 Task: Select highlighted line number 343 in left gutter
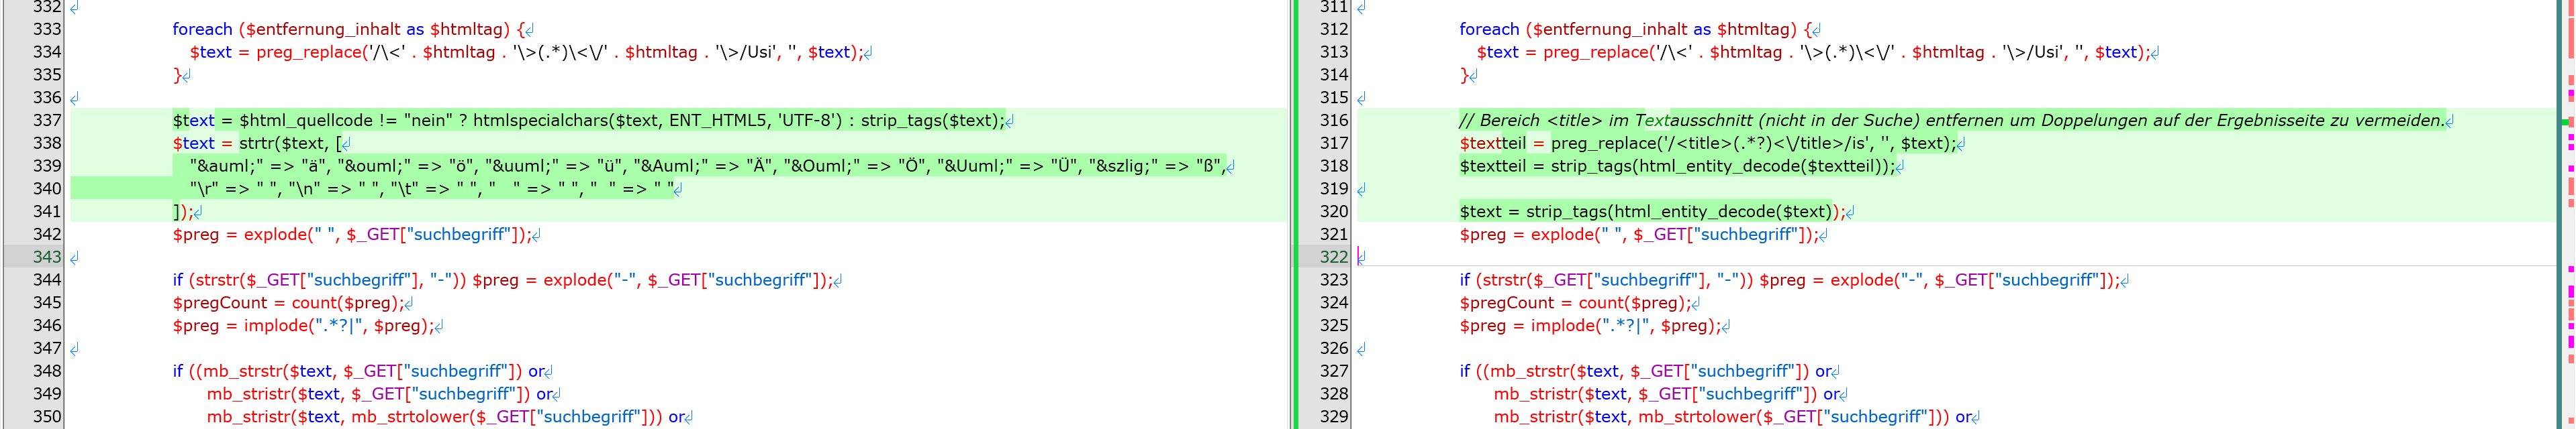47,257
